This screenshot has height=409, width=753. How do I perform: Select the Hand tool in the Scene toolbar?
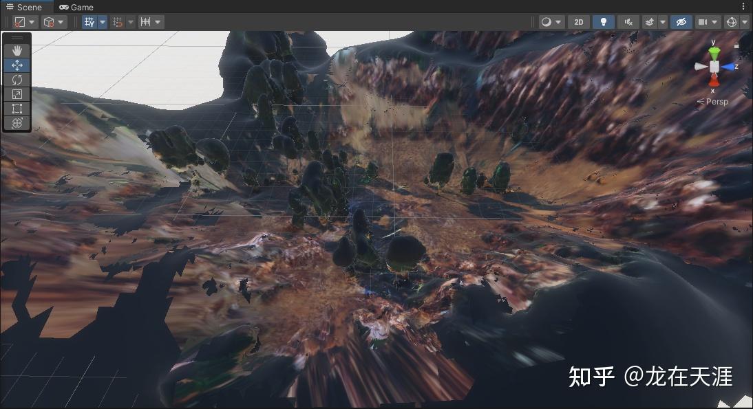click(17, 50)
